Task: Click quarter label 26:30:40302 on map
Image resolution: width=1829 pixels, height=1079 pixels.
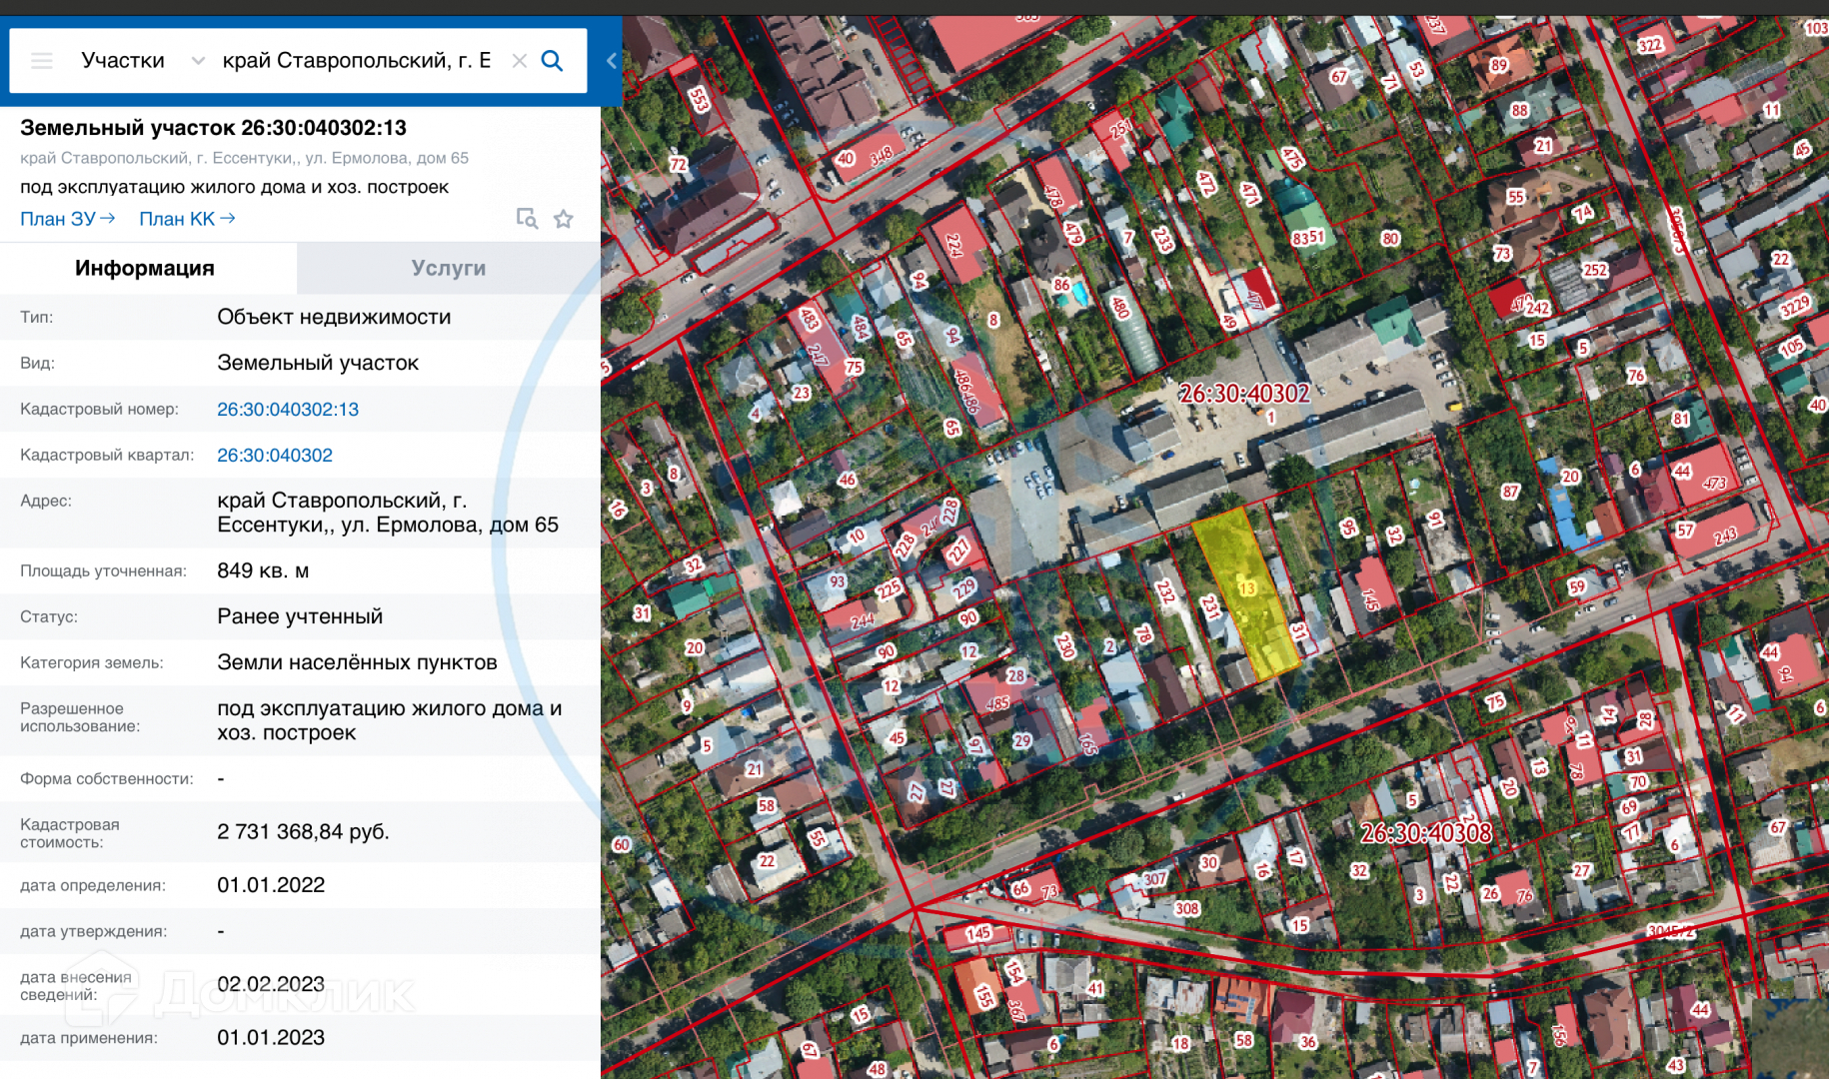Action: 1244,394
